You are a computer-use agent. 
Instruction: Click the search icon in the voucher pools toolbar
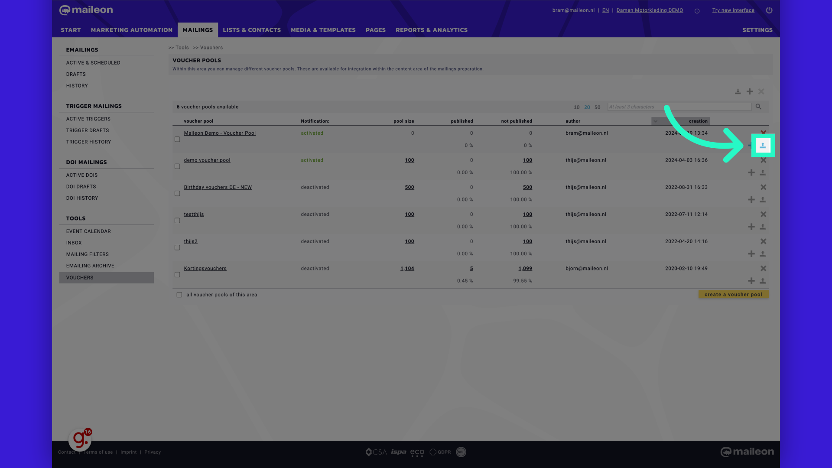click(759, 107)
